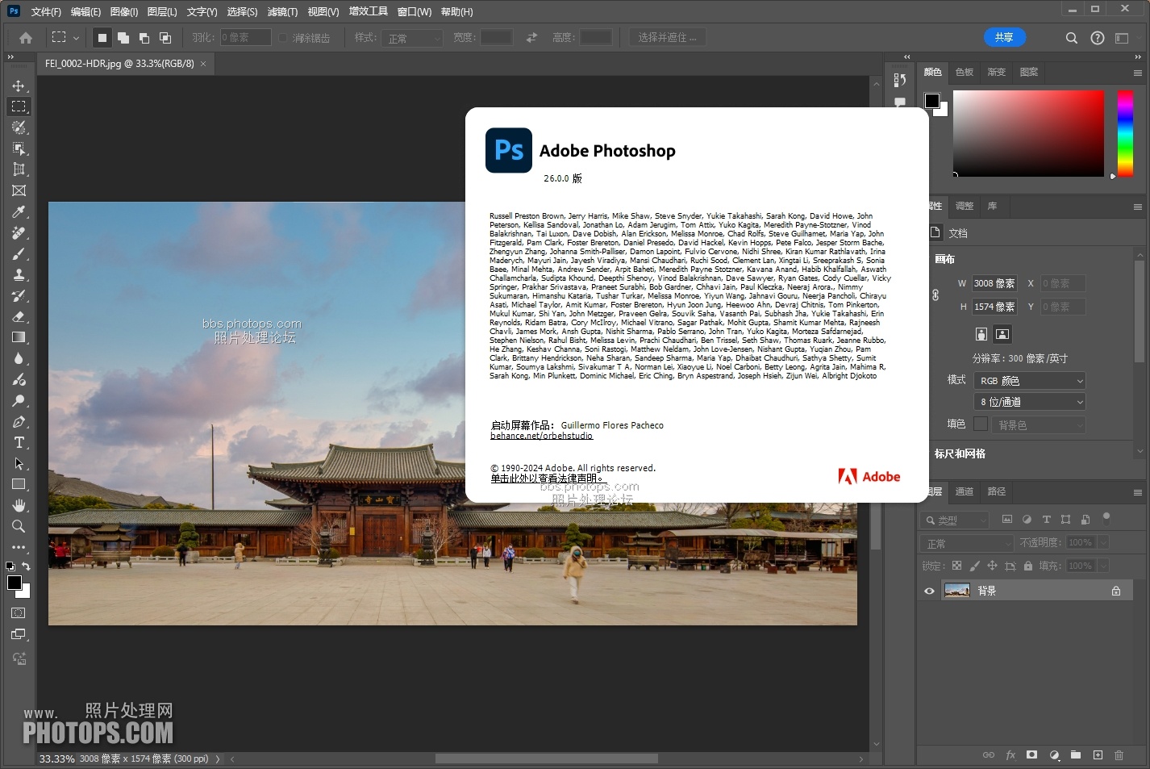The image size is (1150, 769).
Task: Toggle the layer filter on/off switch
Action: 1106,517
